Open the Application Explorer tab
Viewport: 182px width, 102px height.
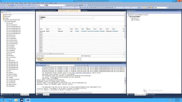[x=7, y=95]
